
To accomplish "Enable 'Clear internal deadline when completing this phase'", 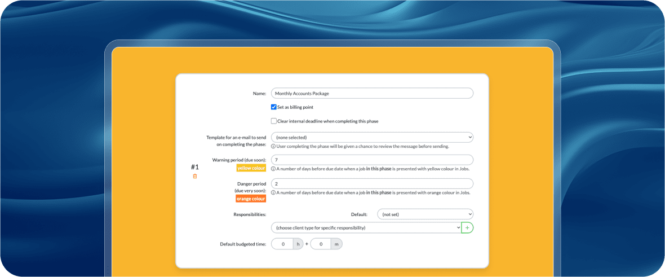I will [274, 121].
